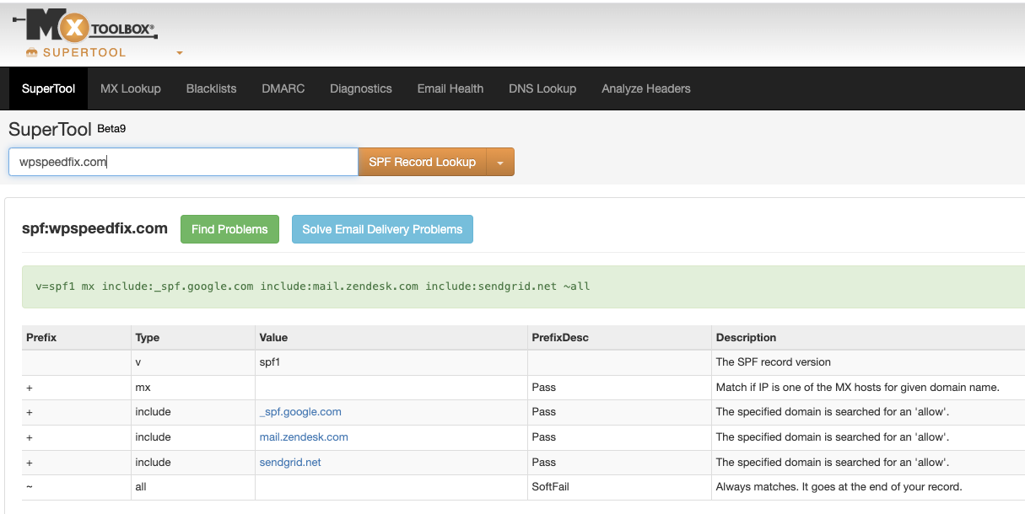Screen dimensions: 1025x514
Task: Open the sendgrid.net link
Action: click(x=290, y=463)
